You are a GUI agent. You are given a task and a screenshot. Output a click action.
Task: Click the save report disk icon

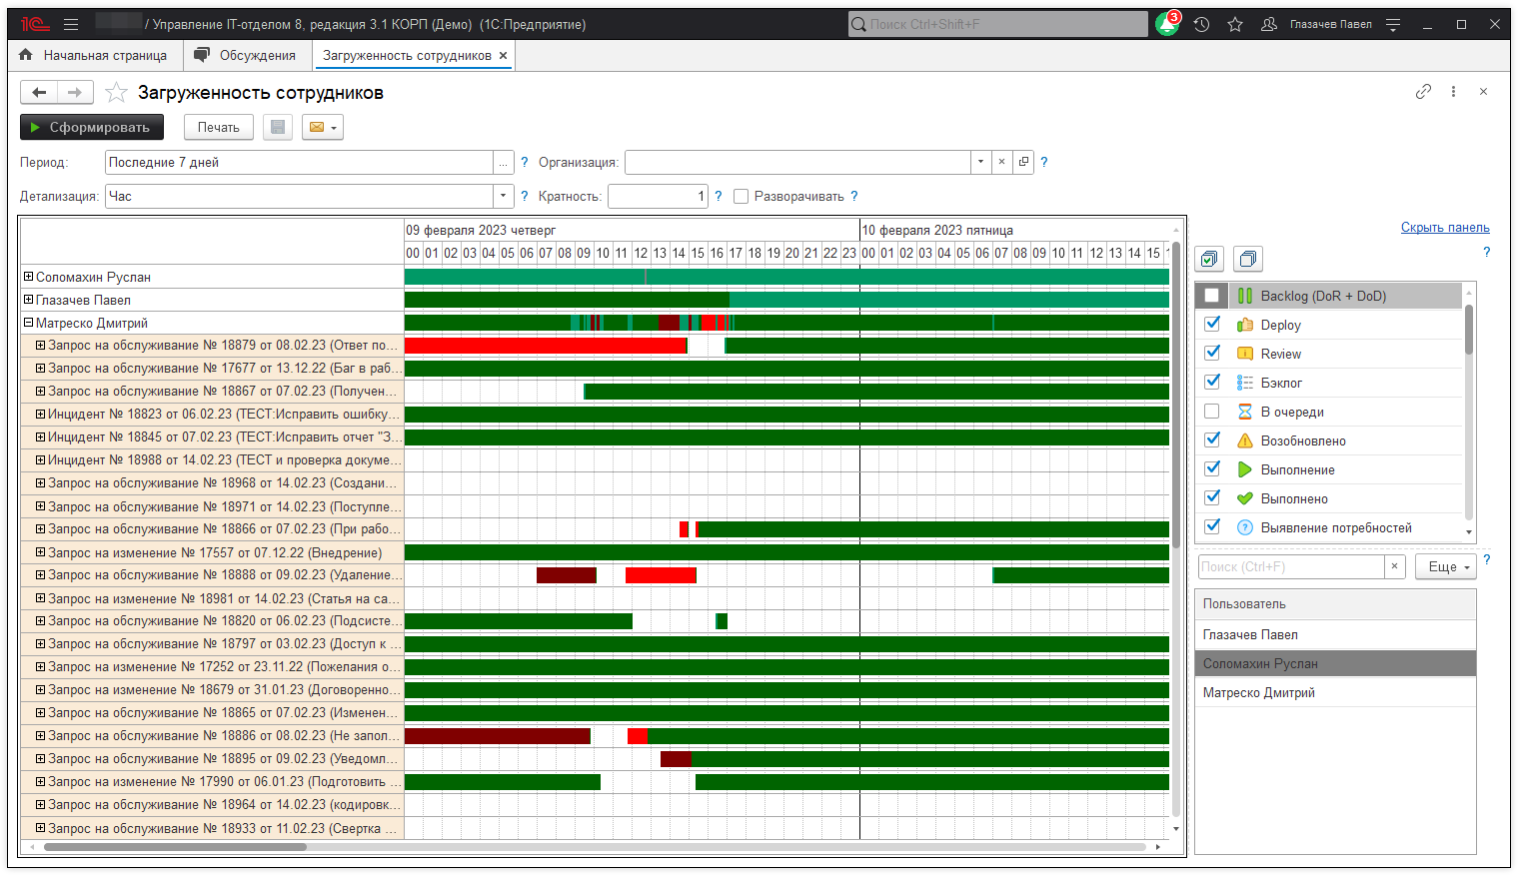point(278,127)
